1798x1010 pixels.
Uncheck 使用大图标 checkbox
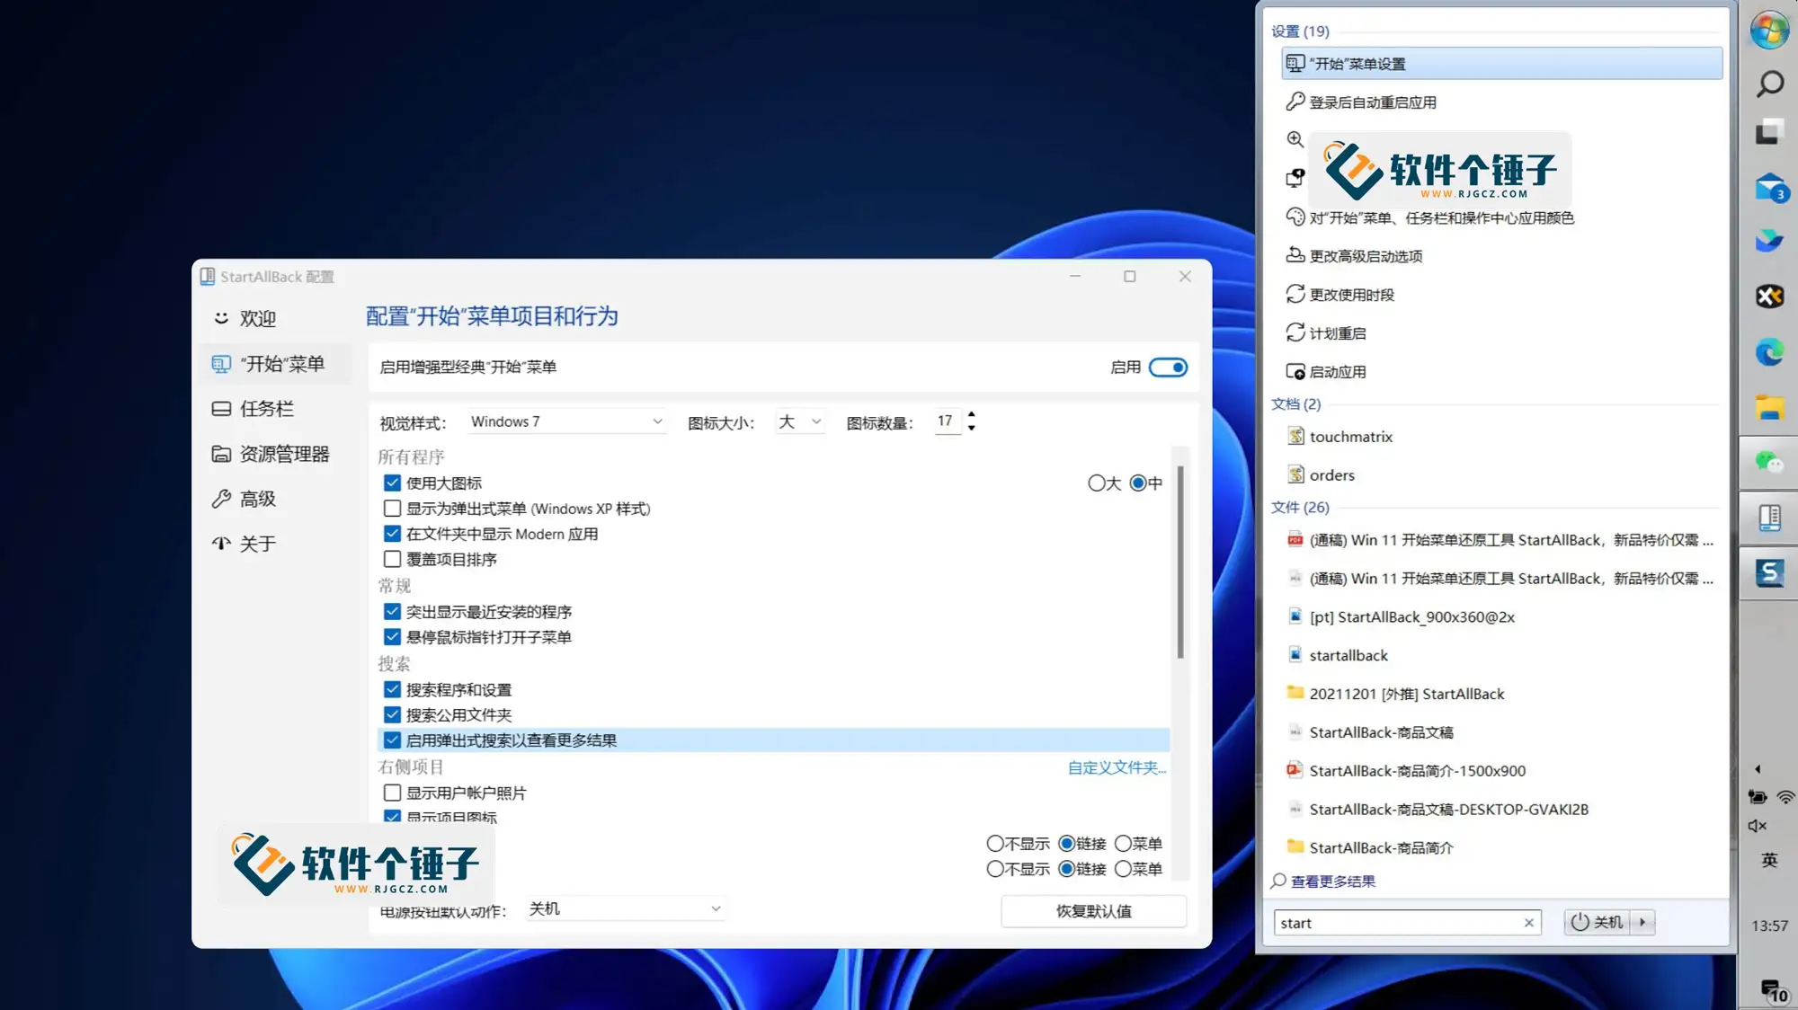click(x=392, y=483)
